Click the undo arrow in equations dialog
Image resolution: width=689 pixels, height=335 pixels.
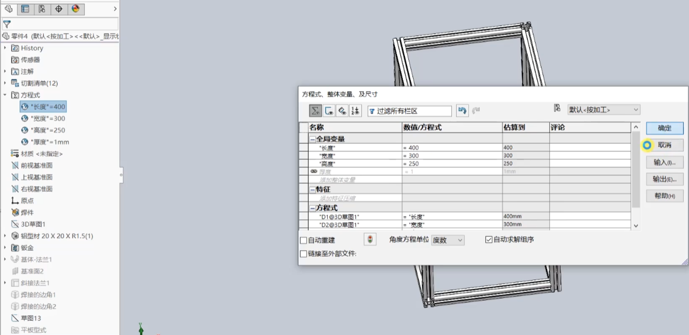(x=462, y=111)
